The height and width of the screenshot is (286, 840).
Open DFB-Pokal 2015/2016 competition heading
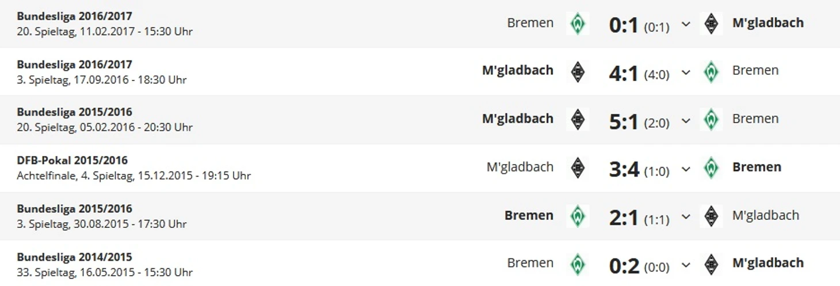tap(72, 161)
